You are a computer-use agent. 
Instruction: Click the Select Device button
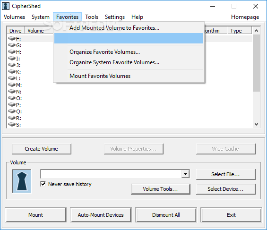click(225, 189)
